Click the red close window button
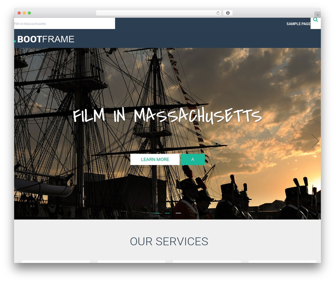The image size is (335, 283). click(19, 13)
